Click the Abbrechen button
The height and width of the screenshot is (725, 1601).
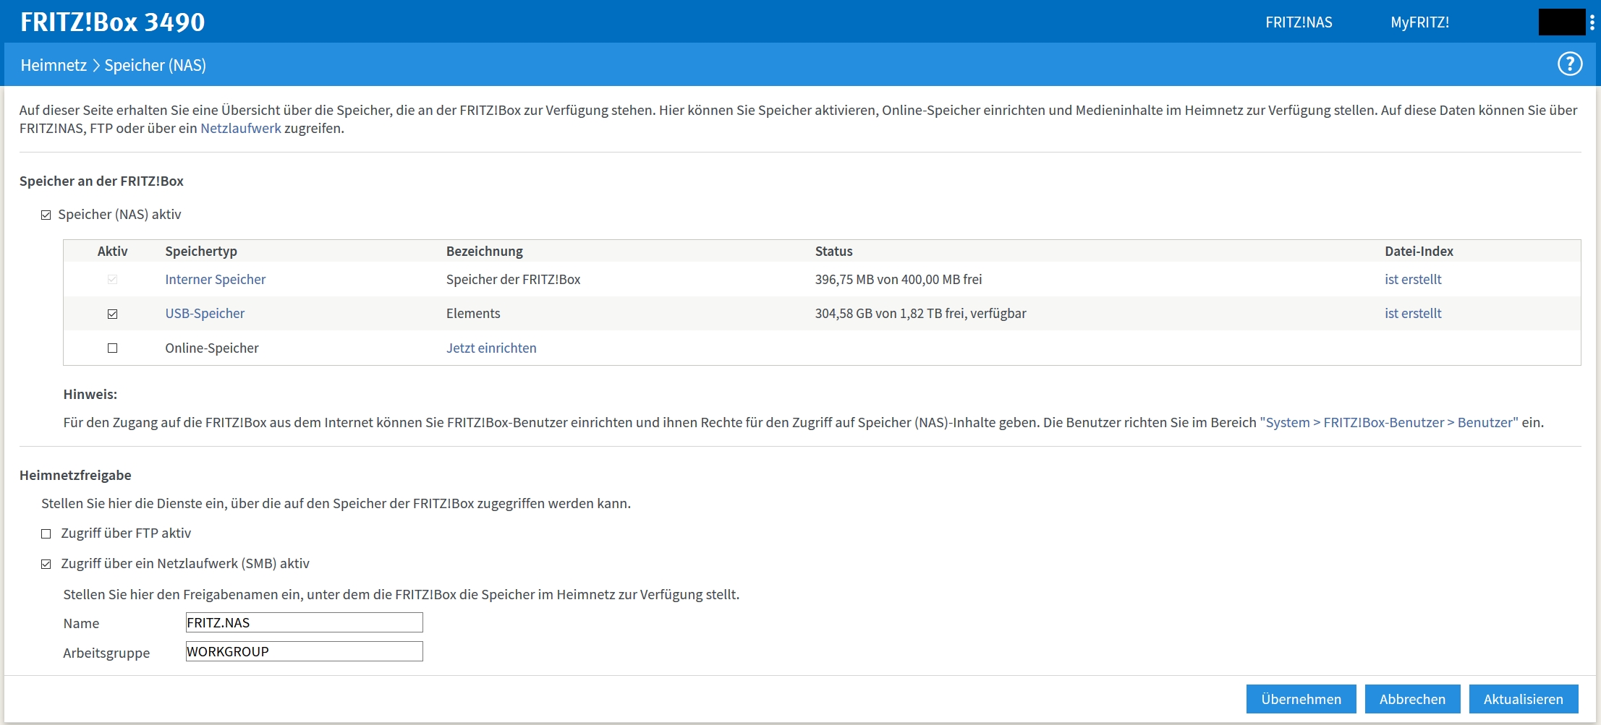click(x=1412, y=699)
